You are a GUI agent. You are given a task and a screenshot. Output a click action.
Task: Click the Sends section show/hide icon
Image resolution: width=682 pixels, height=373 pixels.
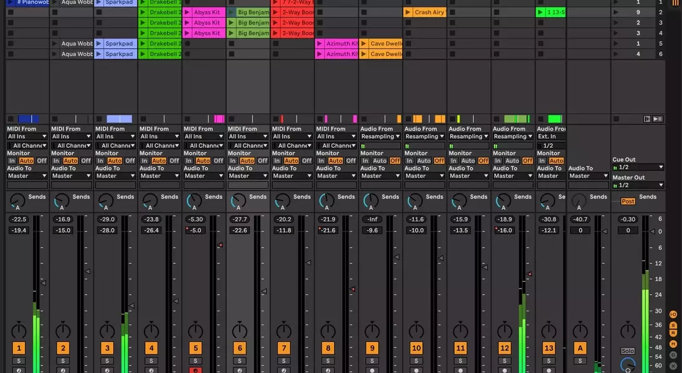pyautogui.click(x=673, y=325)
